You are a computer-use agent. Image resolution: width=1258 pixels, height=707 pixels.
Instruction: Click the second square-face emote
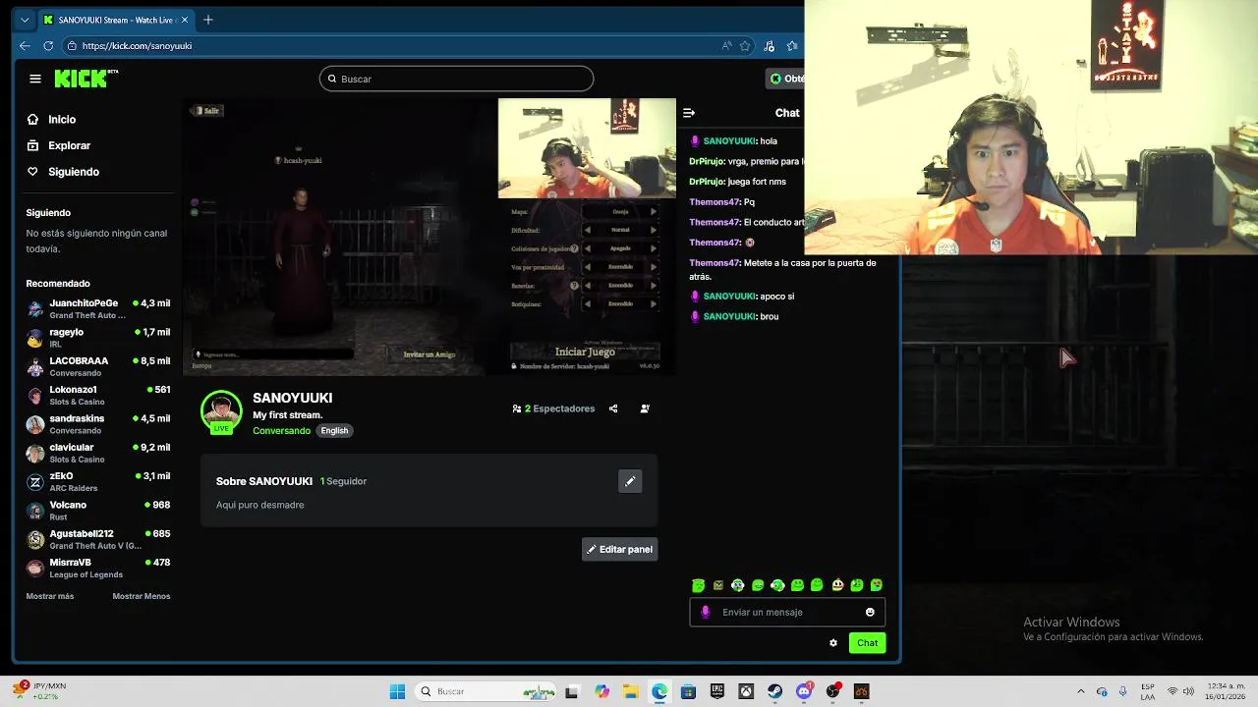pos(718,585)
